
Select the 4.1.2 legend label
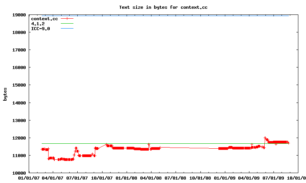[x=38, y=24]
